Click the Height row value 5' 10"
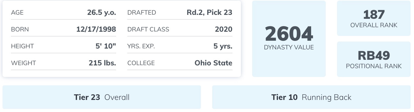 (x=106, y=46)
